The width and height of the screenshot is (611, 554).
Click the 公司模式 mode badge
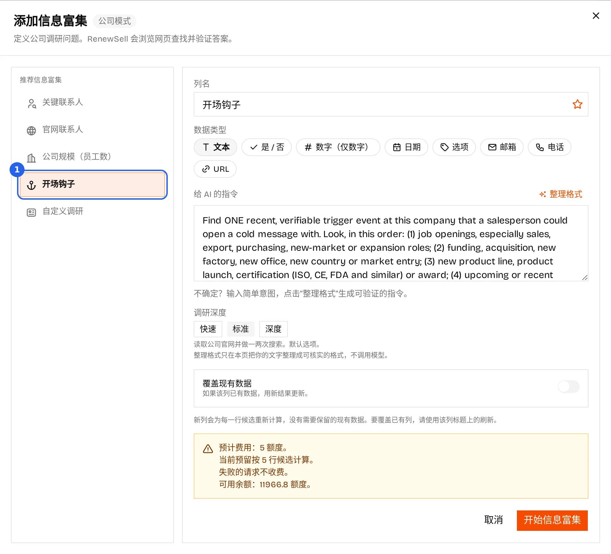coord(115,21)
